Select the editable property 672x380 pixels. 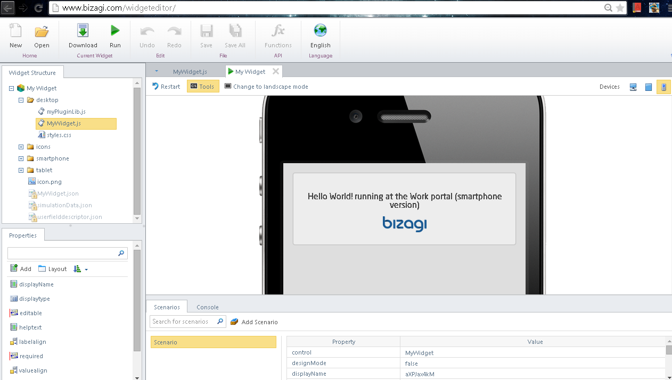coord(26,313)
